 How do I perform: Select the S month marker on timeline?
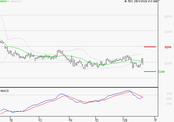pos(11,120)
